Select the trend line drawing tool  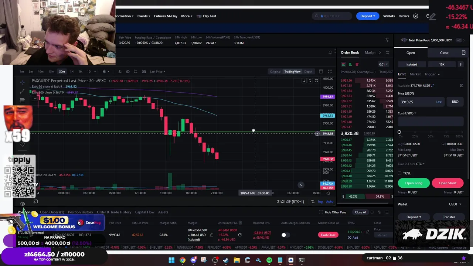22,91
